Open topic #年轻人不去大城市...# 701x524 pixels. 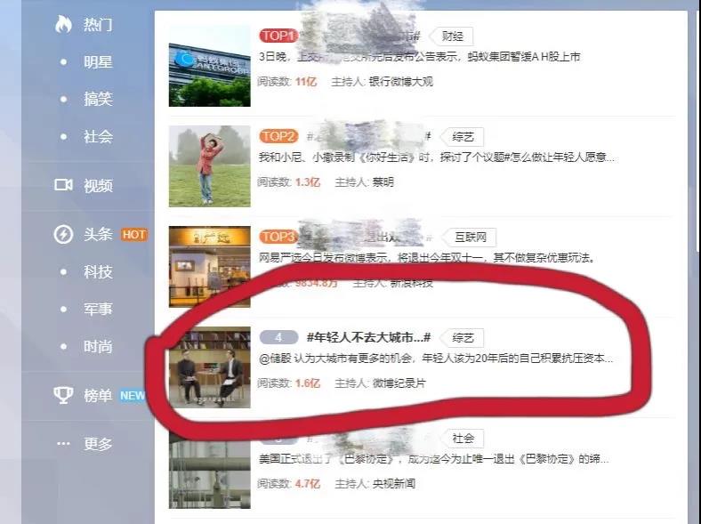coord(368,337)
